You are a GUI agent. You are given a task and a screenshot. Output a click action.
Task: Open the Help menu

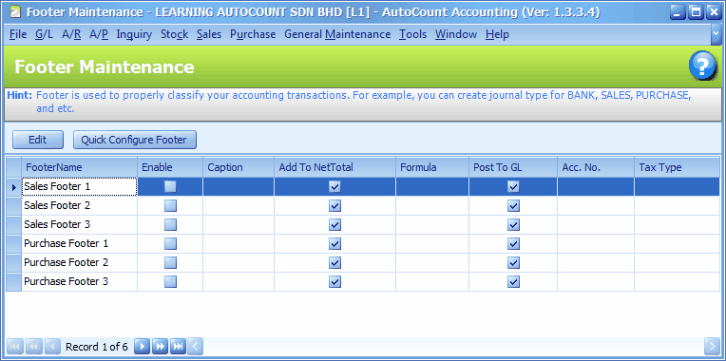pyautogui.click(x=497, y=34)
